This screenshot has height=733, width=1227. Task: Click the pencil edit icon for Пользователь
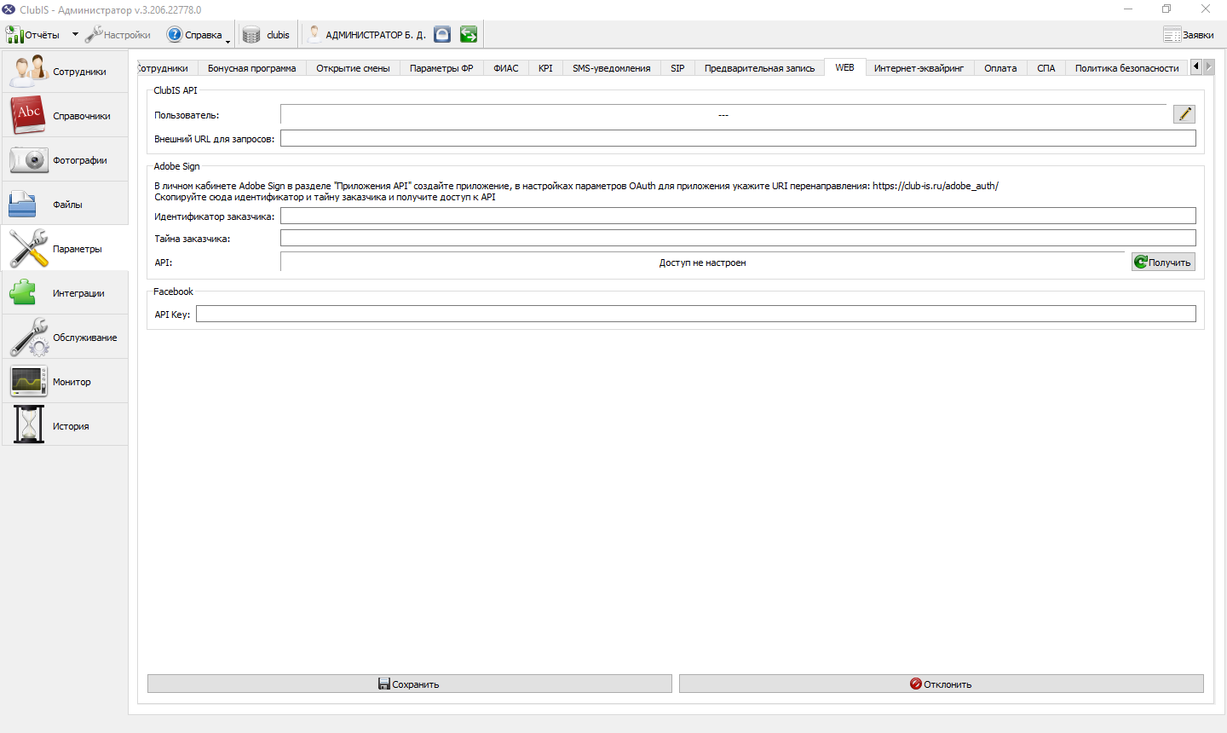(x=1184, y=114)
